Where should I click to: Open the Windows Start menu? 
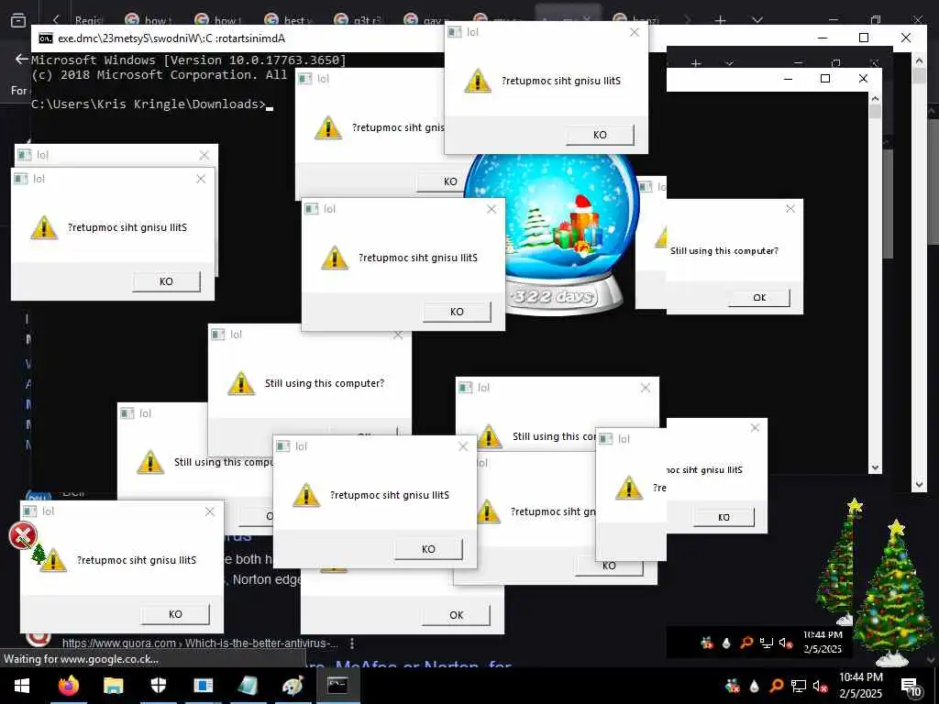22,686
